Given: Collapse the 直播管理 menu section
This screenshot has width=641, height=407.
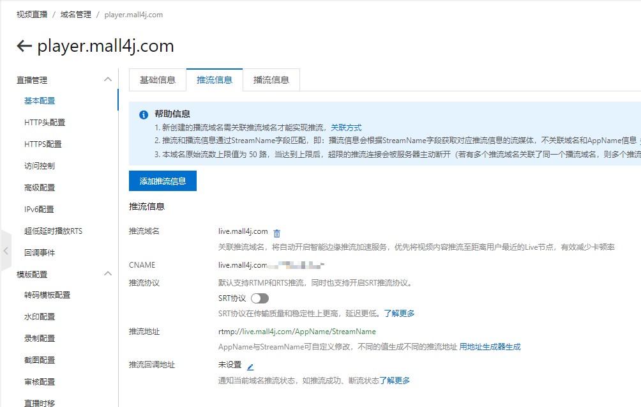Looking at the screenshot, I should pos(107,80).
